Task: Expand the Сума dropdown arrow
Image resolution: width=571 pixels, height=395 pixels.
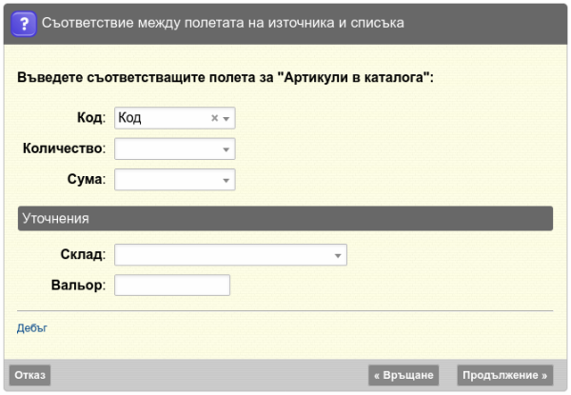Action: pyautogui.click(x=226, y=181)
